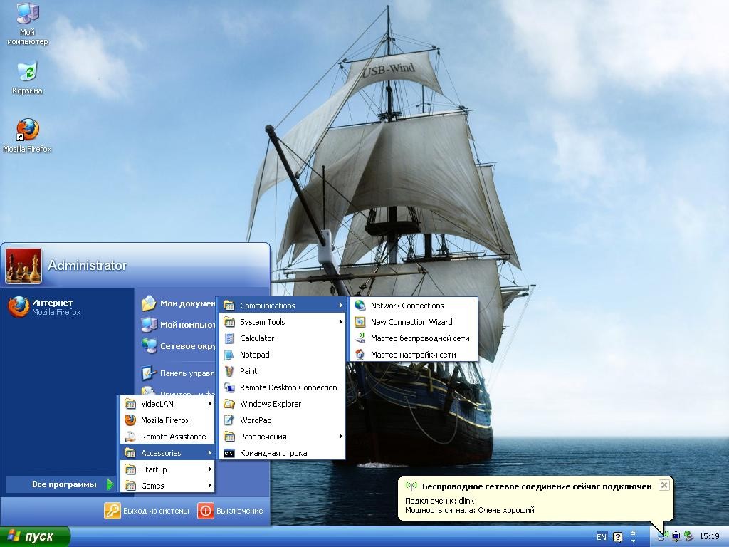
Task: Click the Calculator icon
Action: click(229, 338)
